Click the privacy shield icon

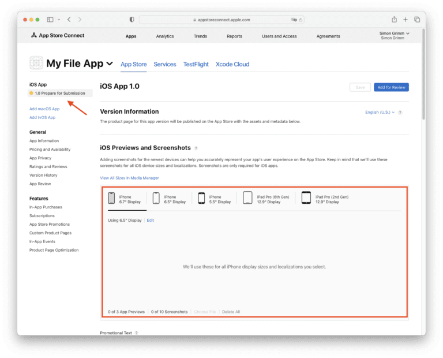click(x=132, y=20)
